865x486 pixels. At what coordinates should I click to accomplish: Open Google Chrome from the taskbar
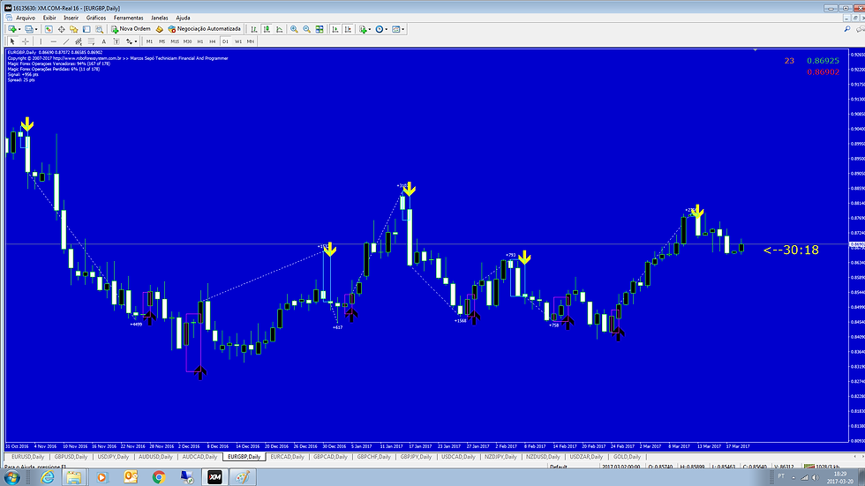point(159,477)
